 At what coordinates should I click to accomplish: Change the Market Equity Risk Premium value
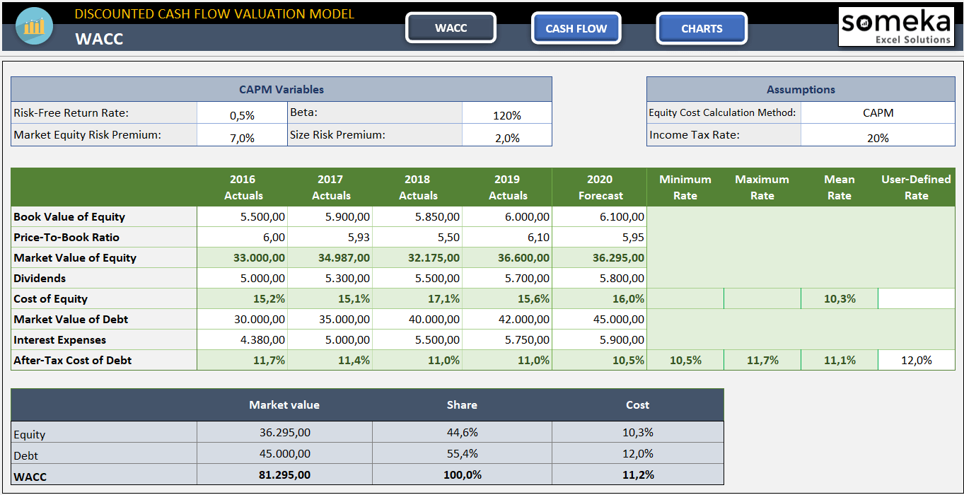[x=242, y=135]
